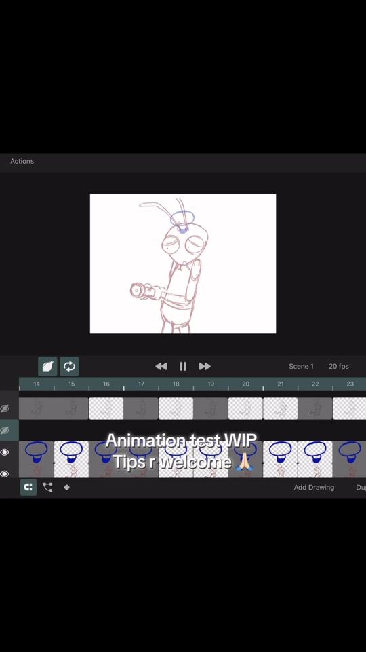The height and width of the screenshot is (652, 366).
Task: Select top layer drawing at frame 21
Action: click(x=281, y=408)
